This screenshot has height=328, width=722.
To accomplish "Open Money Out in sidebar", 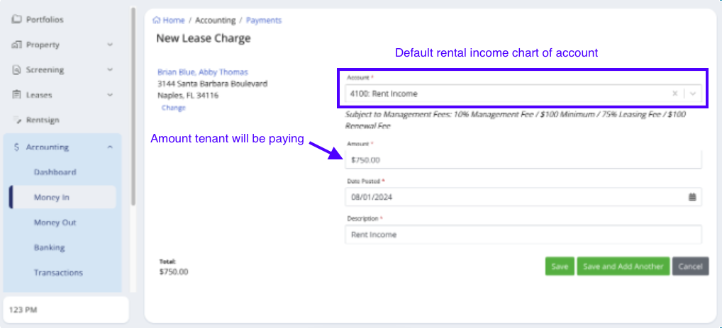I will [55, 222].
